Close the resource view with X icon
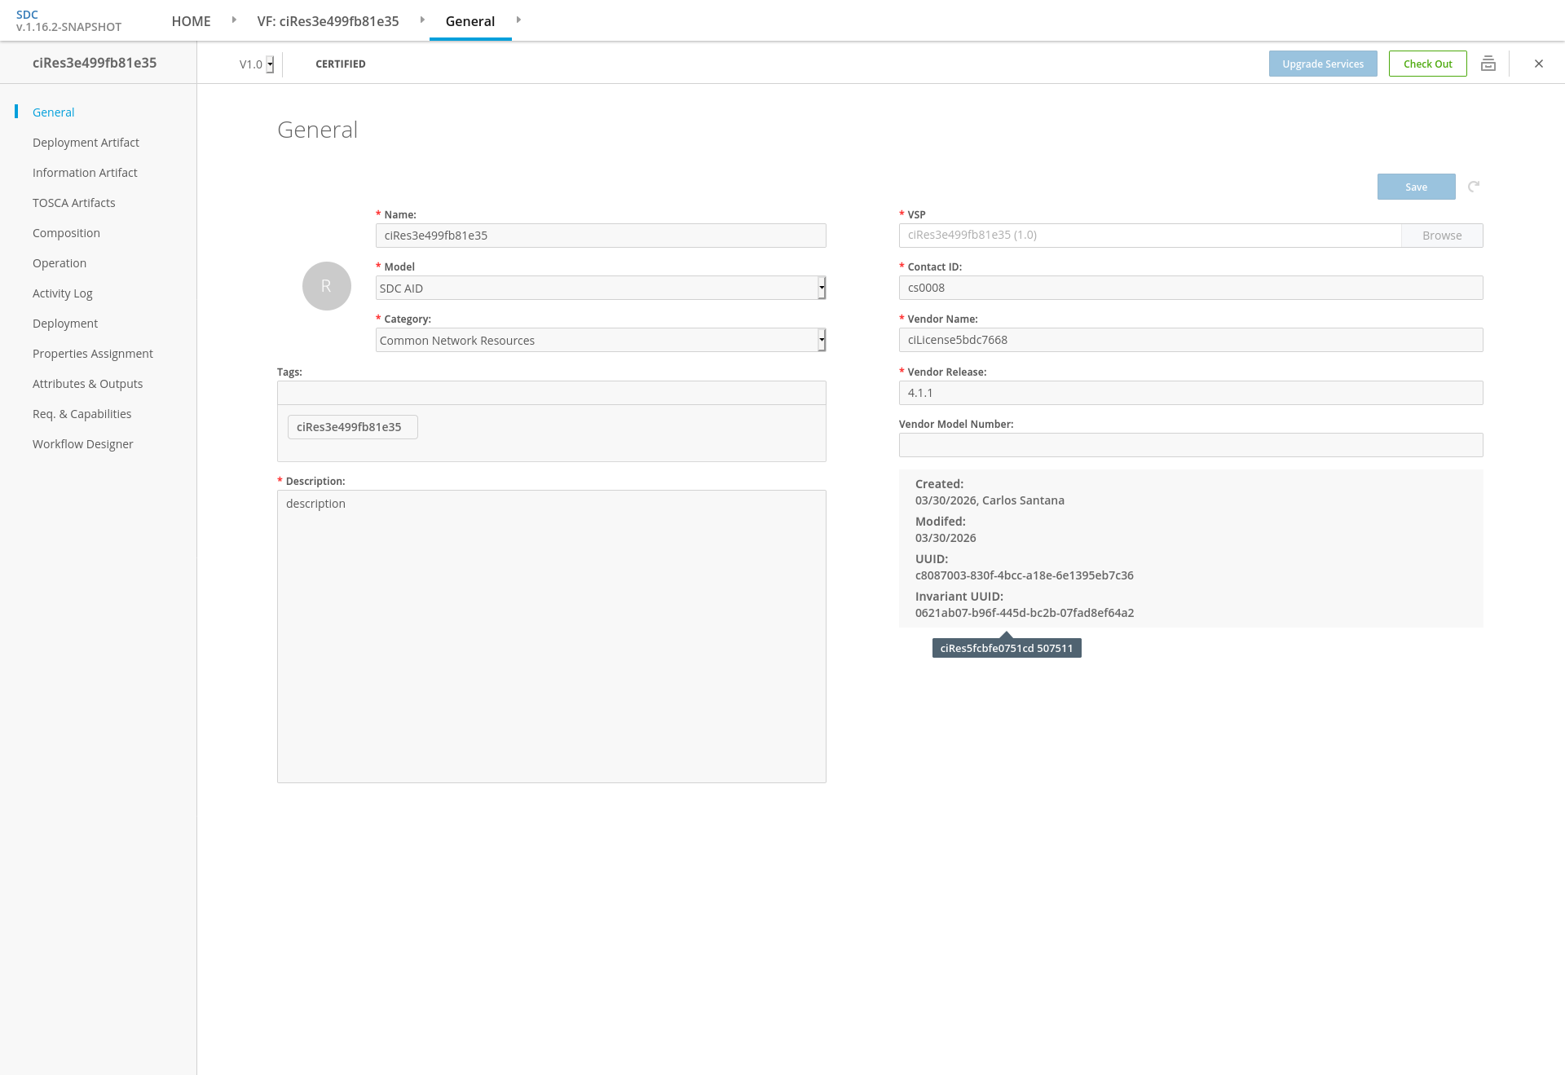This screenshot has width=1565, height=1075. (1538, 64)
